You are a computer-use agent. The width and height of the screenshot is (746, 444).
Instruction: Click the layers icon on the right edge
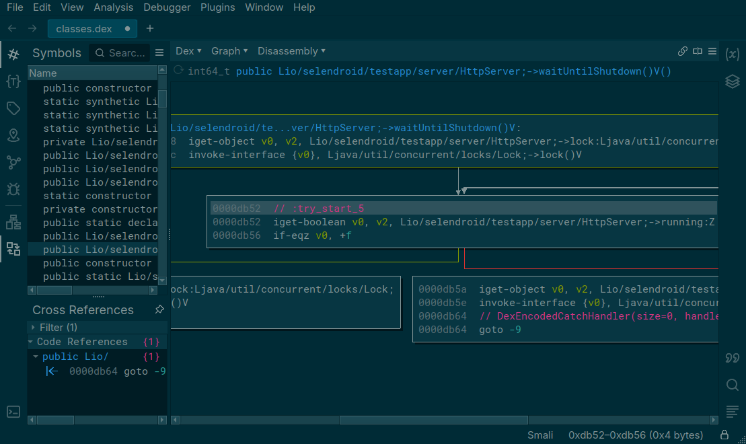click(733, 81)
